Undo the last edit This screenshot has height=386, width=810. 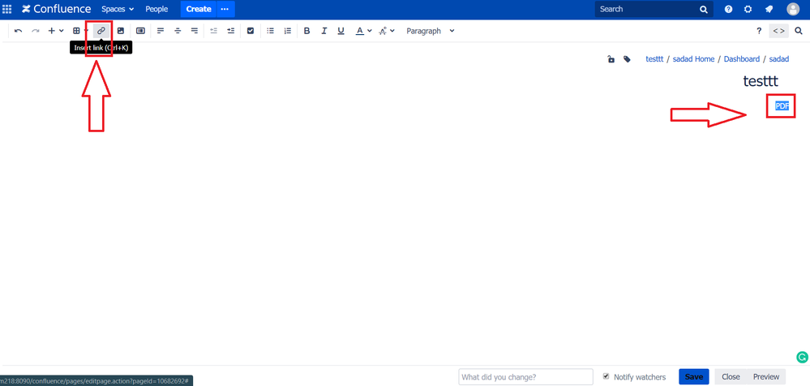[18, 31]
